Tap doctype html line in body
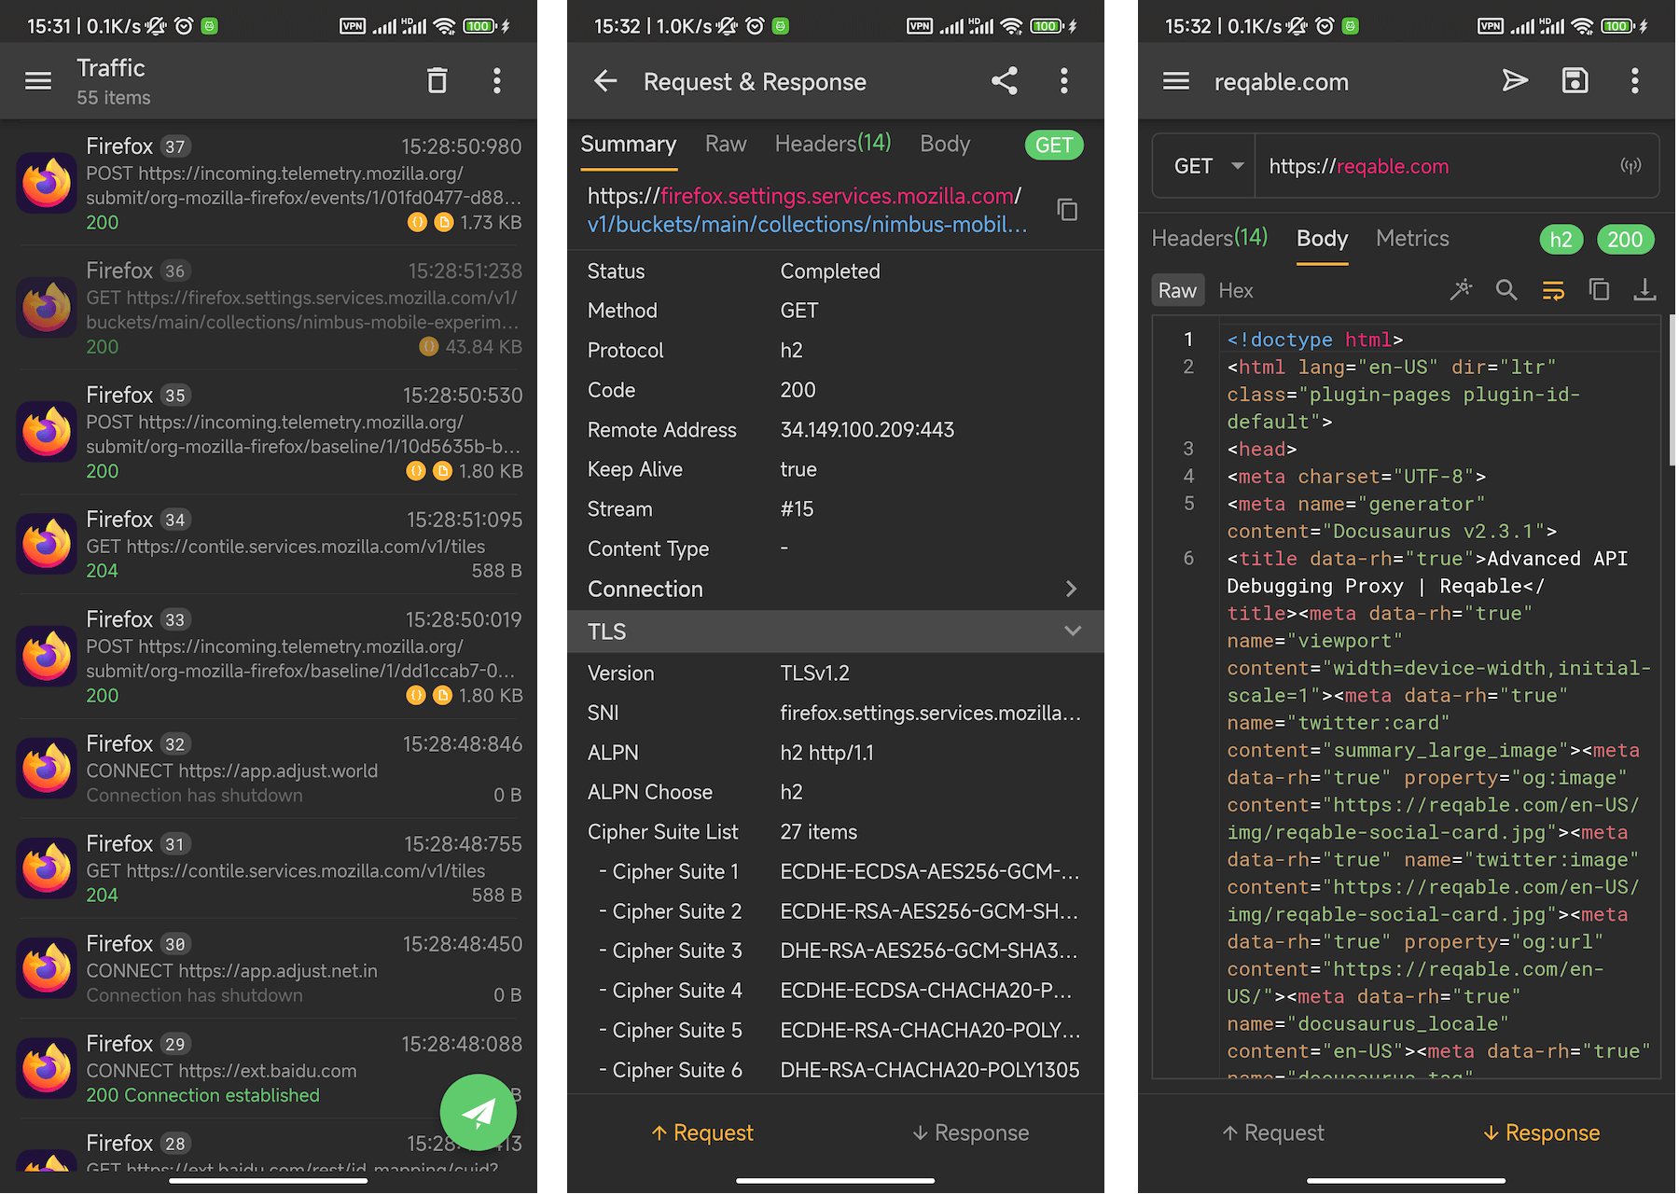Screen dimensions: 1679x1194 tap(1315, 340)
